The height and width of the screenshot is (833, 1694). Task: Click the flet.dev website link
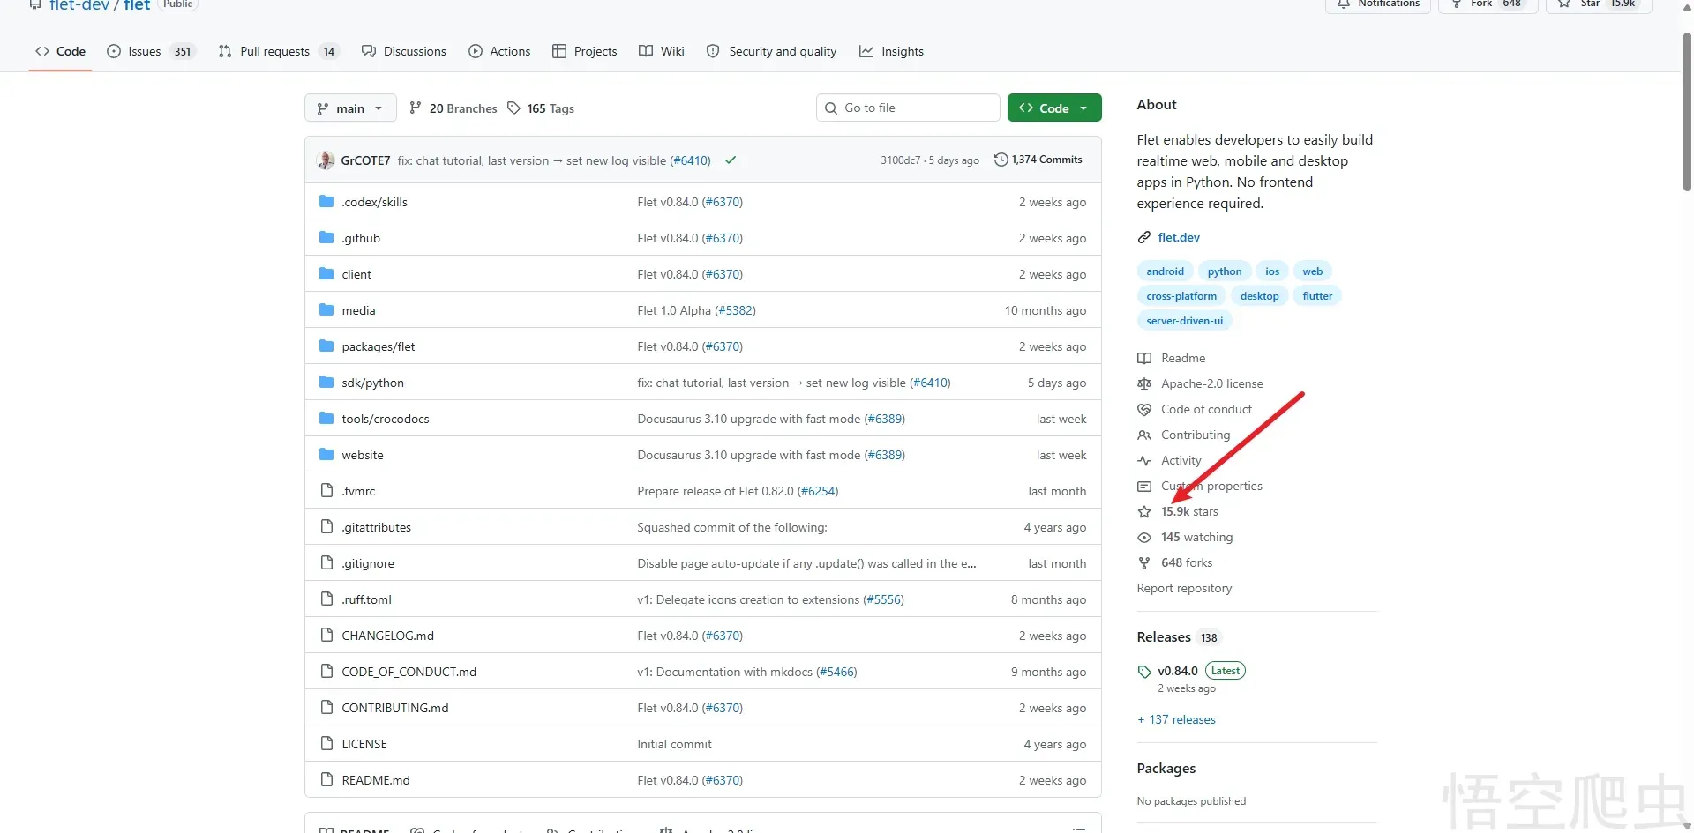coord(1178,237)
